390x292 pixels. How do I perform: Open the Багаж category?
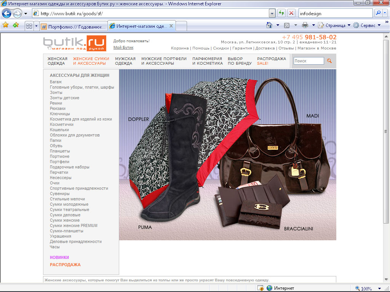point(56,82)
